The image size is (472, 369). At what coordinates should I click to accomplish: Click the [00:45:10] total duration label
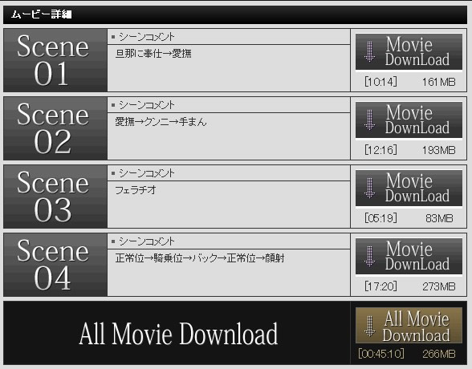381,354
